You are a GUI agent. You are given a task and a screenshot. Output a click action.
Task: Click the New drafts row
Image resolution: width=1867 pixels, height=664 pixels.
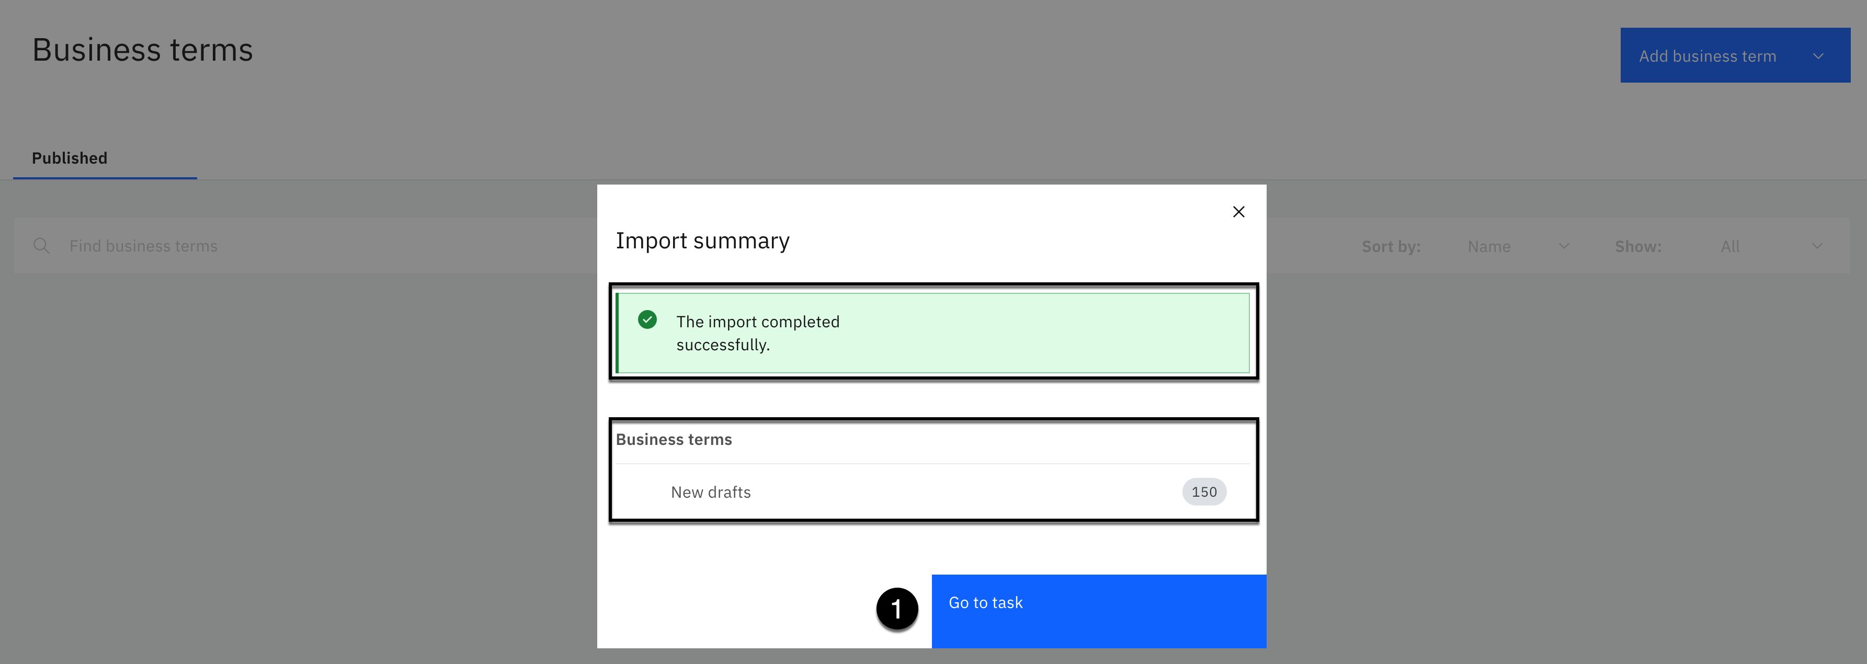click(x=711, y=492)
